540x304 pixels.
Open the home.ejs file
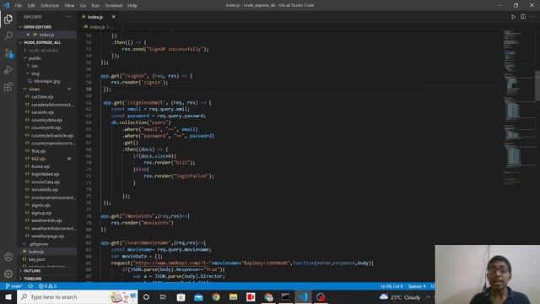pyautogui.click(x=40, y=166)
